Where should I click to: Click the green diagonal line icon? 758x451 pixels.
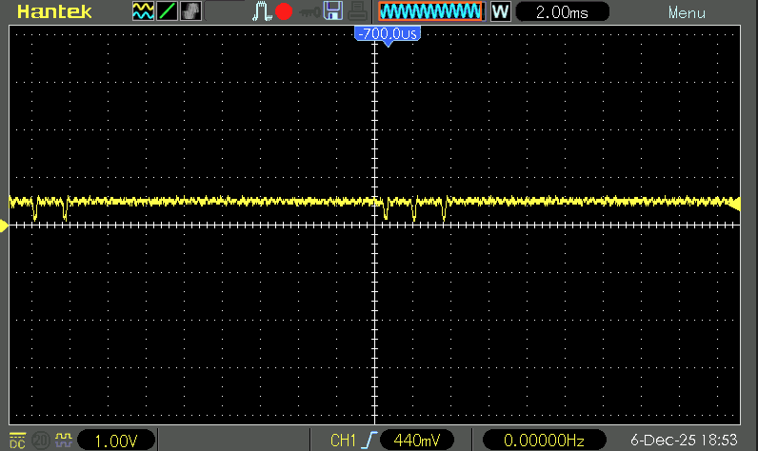point(167,12)
